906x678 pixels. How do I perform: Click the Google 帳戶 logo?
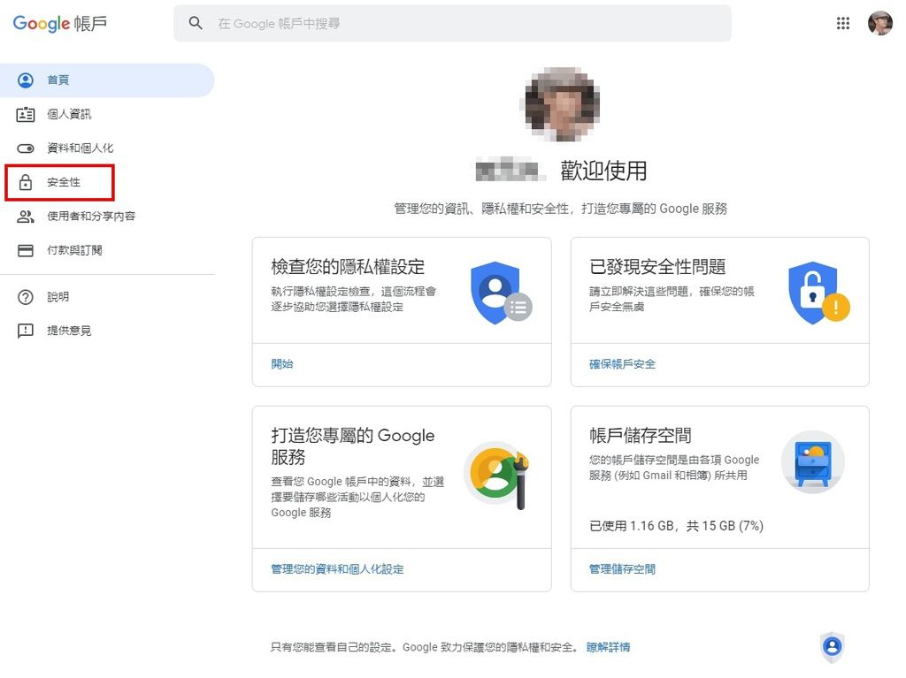pyautogui.click(x=59, y=24)
